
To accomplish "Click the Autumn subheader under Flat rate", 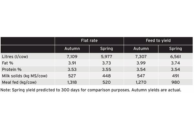I will [x=72, y=49].
